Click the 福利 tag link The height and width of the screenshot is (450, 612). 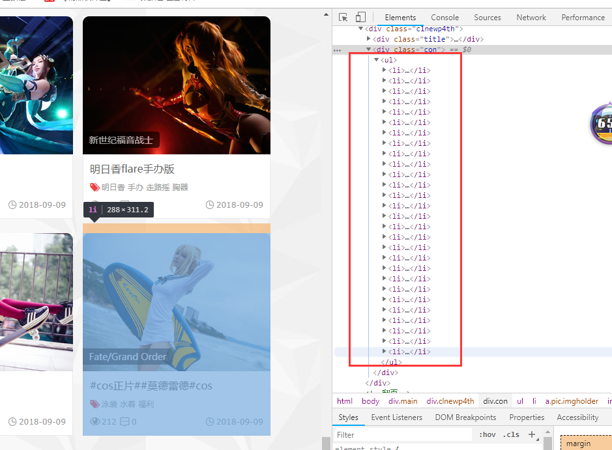tap(146, 404)
